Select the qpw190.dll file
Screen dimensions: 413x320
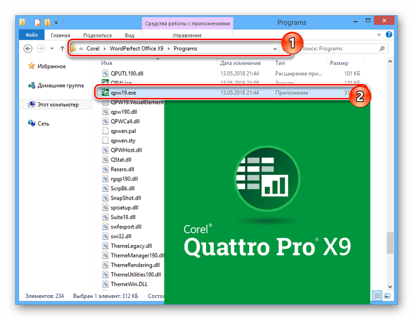coord(124,112)
